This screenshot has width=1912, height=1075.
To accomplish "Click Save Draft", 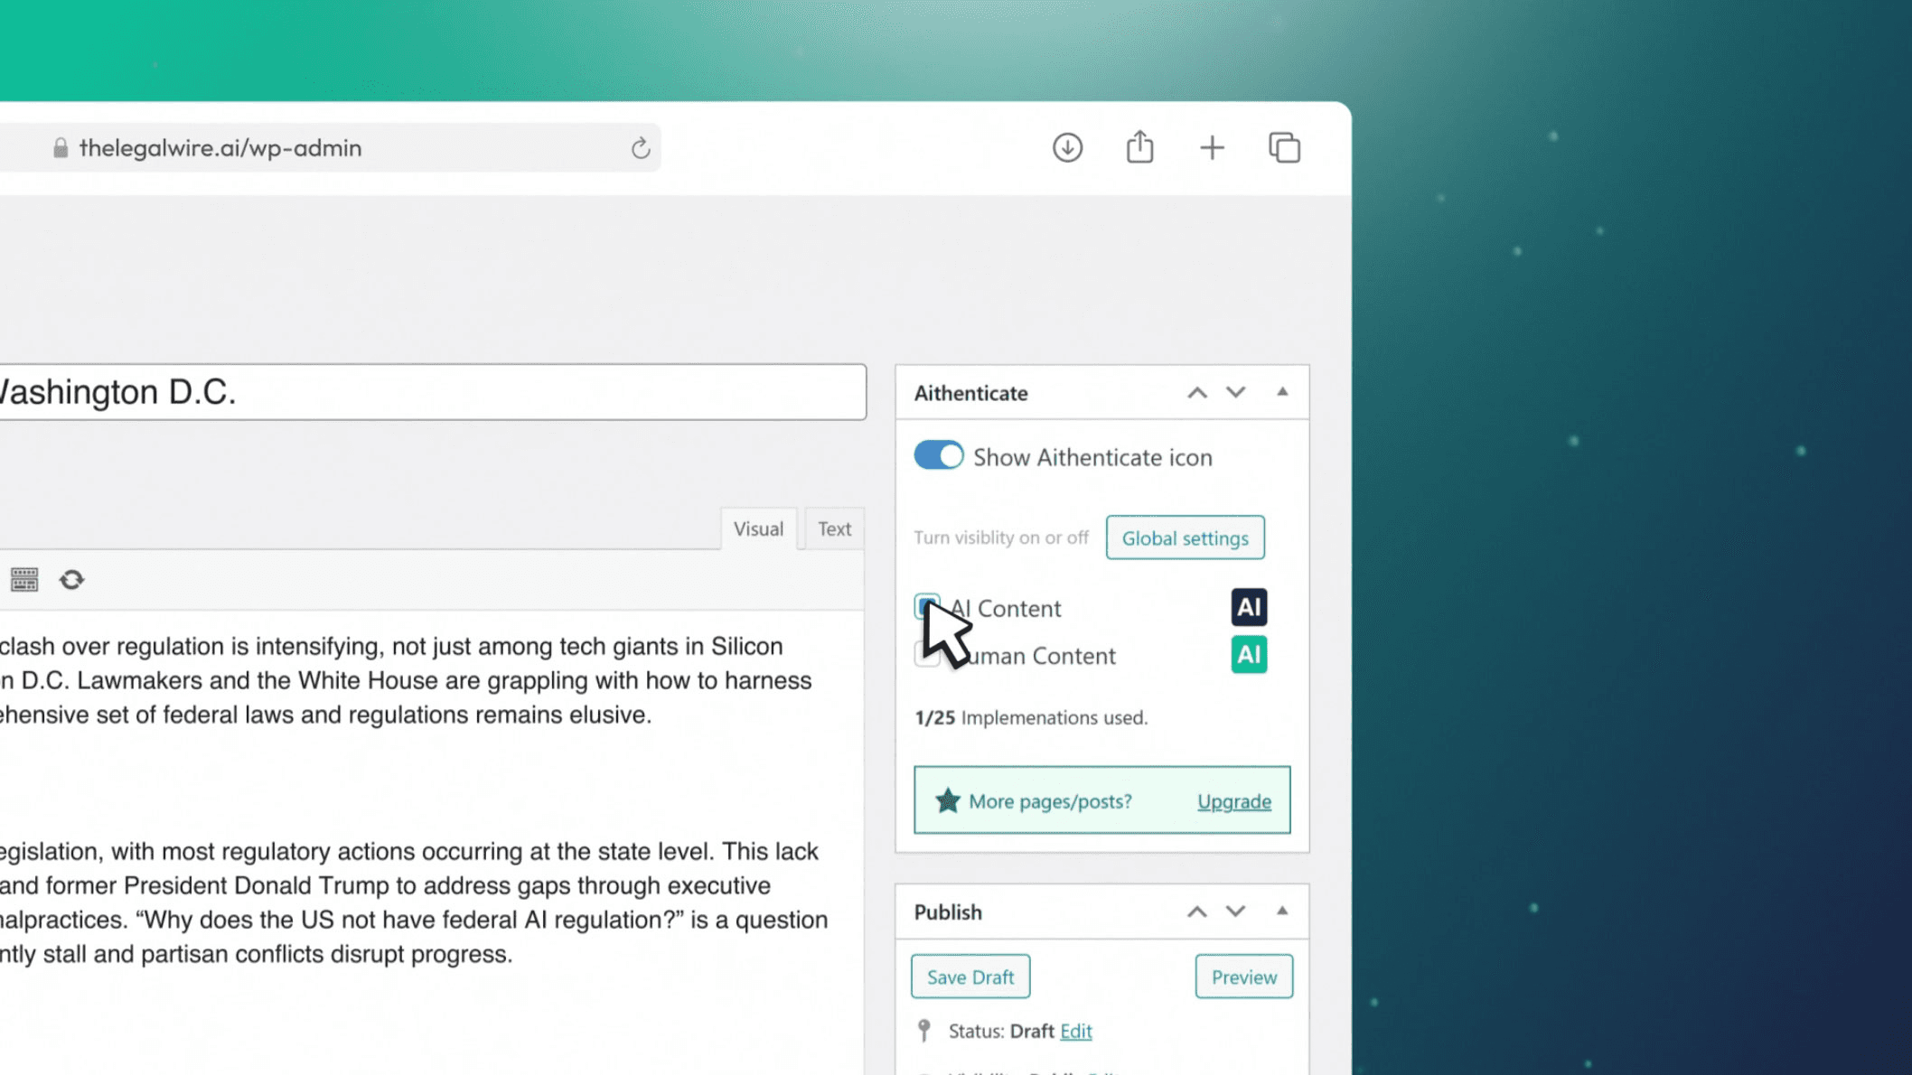I will [970, 977].
